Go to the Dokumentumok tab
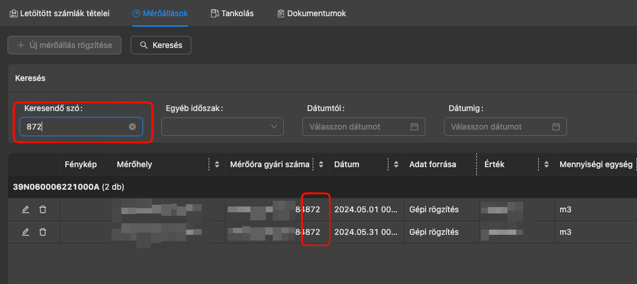 tap(312, 13)
